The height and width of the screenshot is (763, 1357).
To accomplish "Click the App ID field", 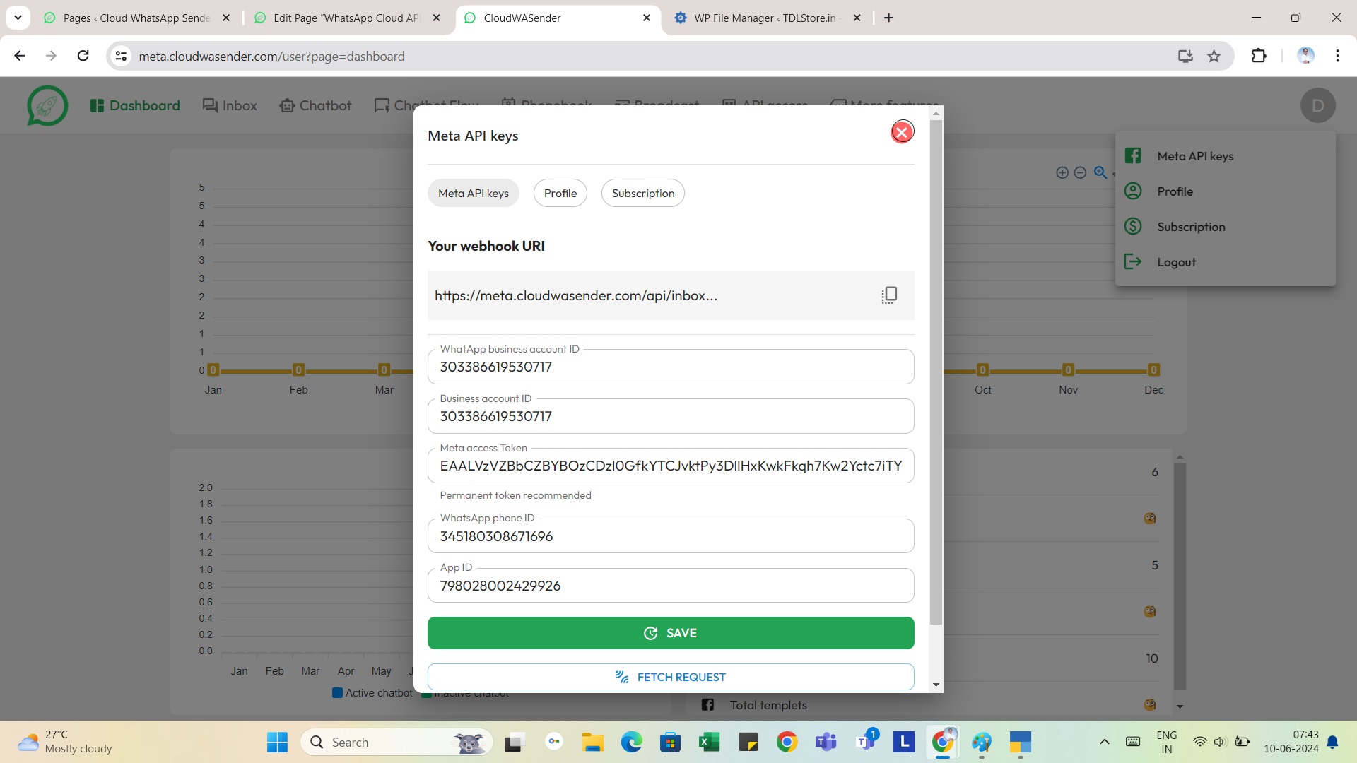I will pyautogui.click(x=671, y=586).
